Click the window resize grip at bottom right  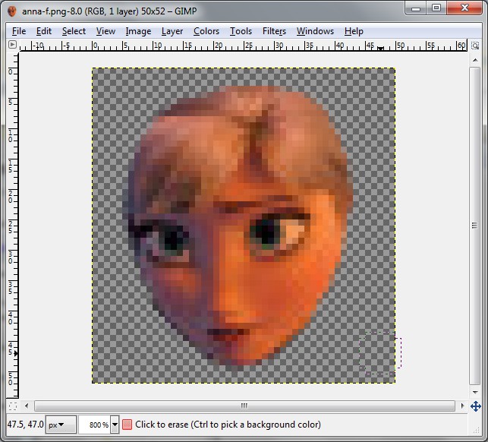pyautogui.click(x=476, y=430)
